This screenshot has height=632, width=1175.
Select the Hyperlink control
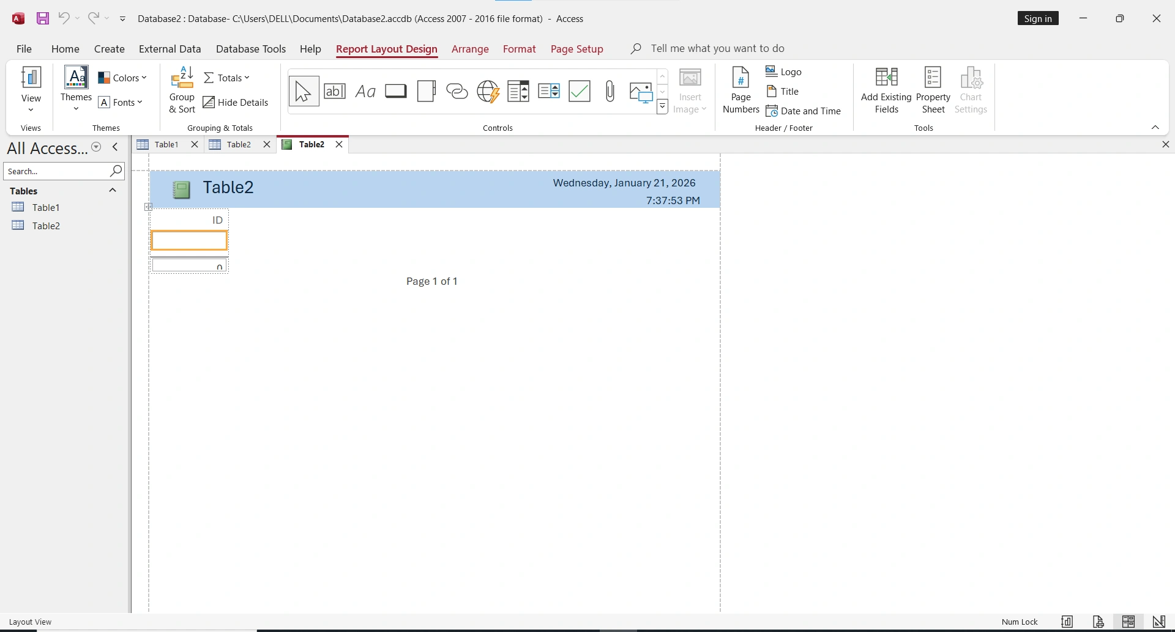click(x=457, y=90)
